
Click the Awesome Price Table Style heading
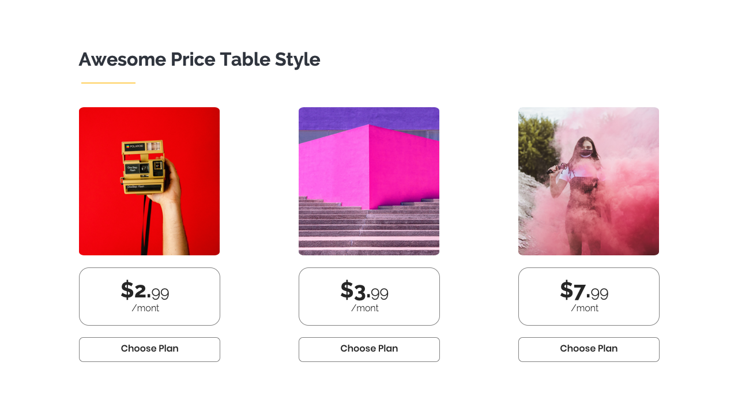(x=199, y=59)
